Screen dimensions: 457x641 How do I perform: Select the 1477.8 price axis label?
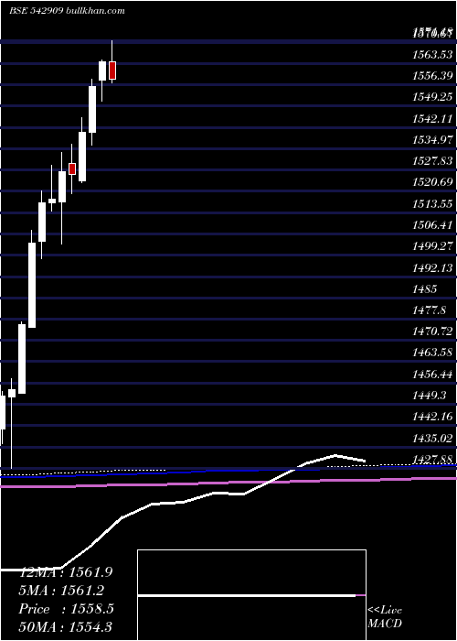coord(429,310)
